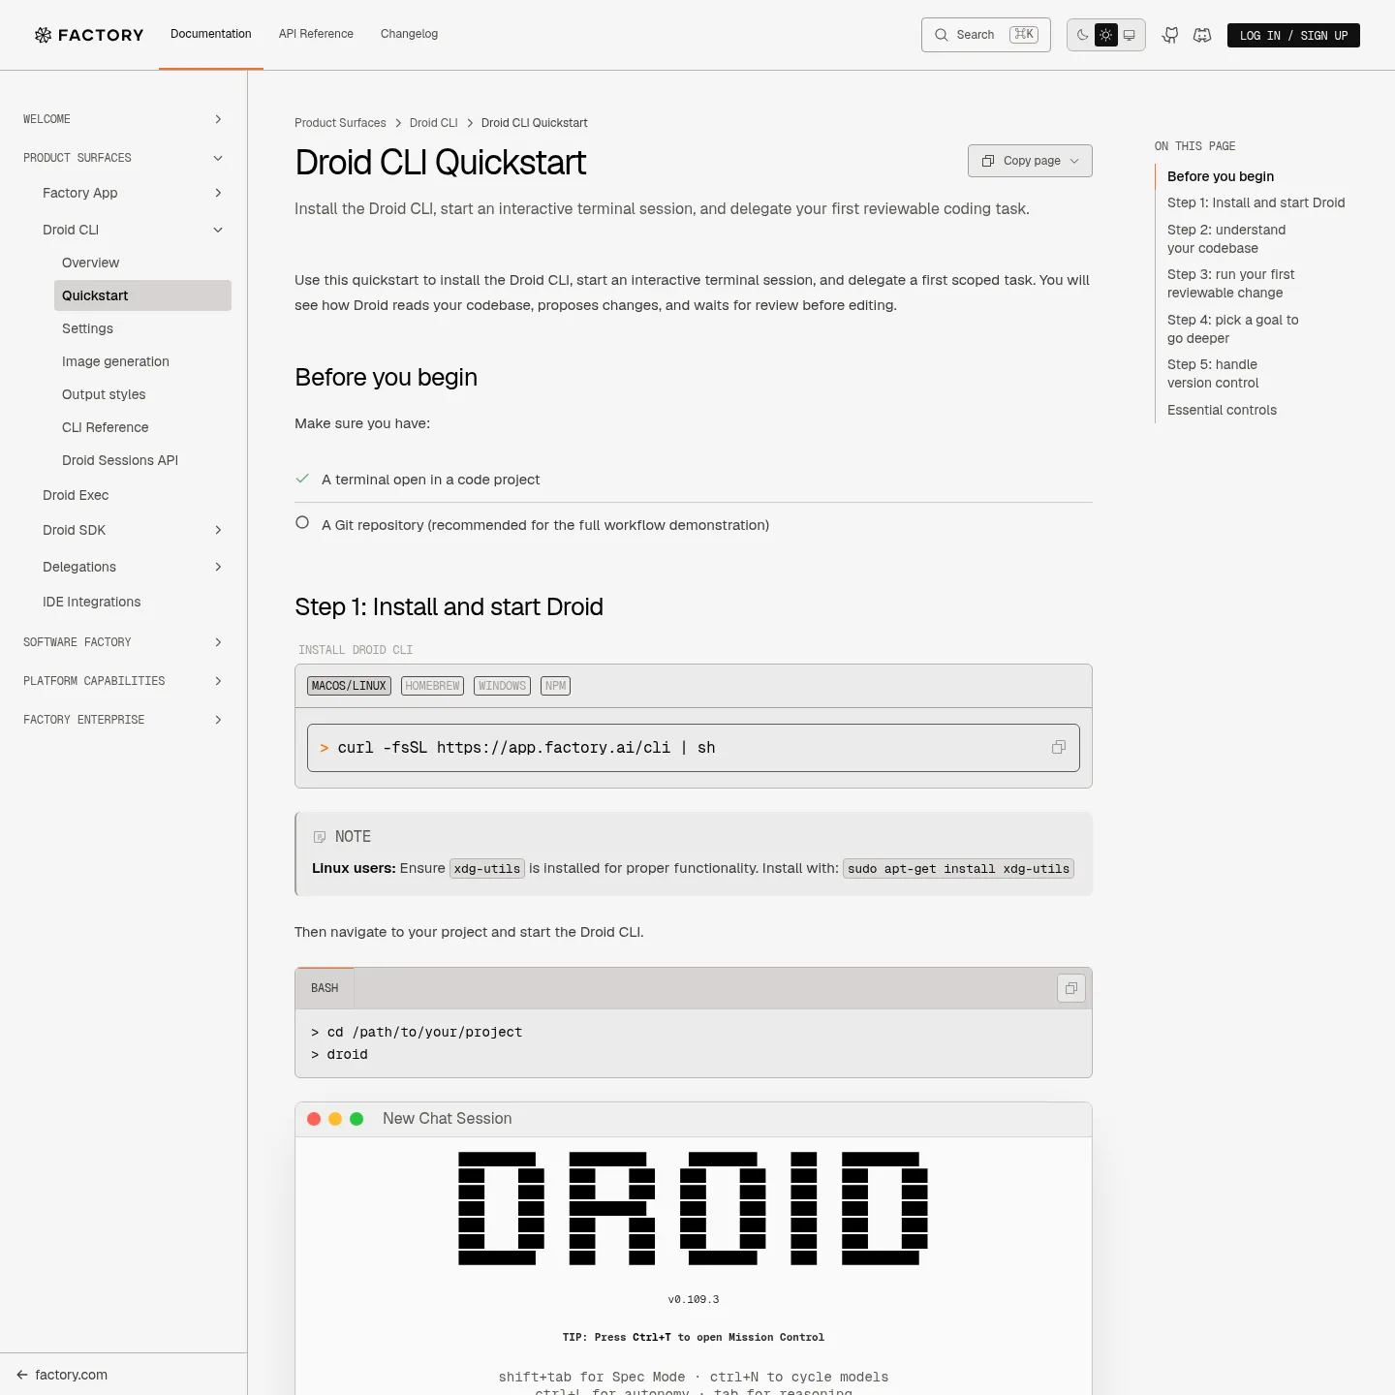Focus the Search field
The height and width of the screenshot is (1395, 1395).
click(986, 35)
